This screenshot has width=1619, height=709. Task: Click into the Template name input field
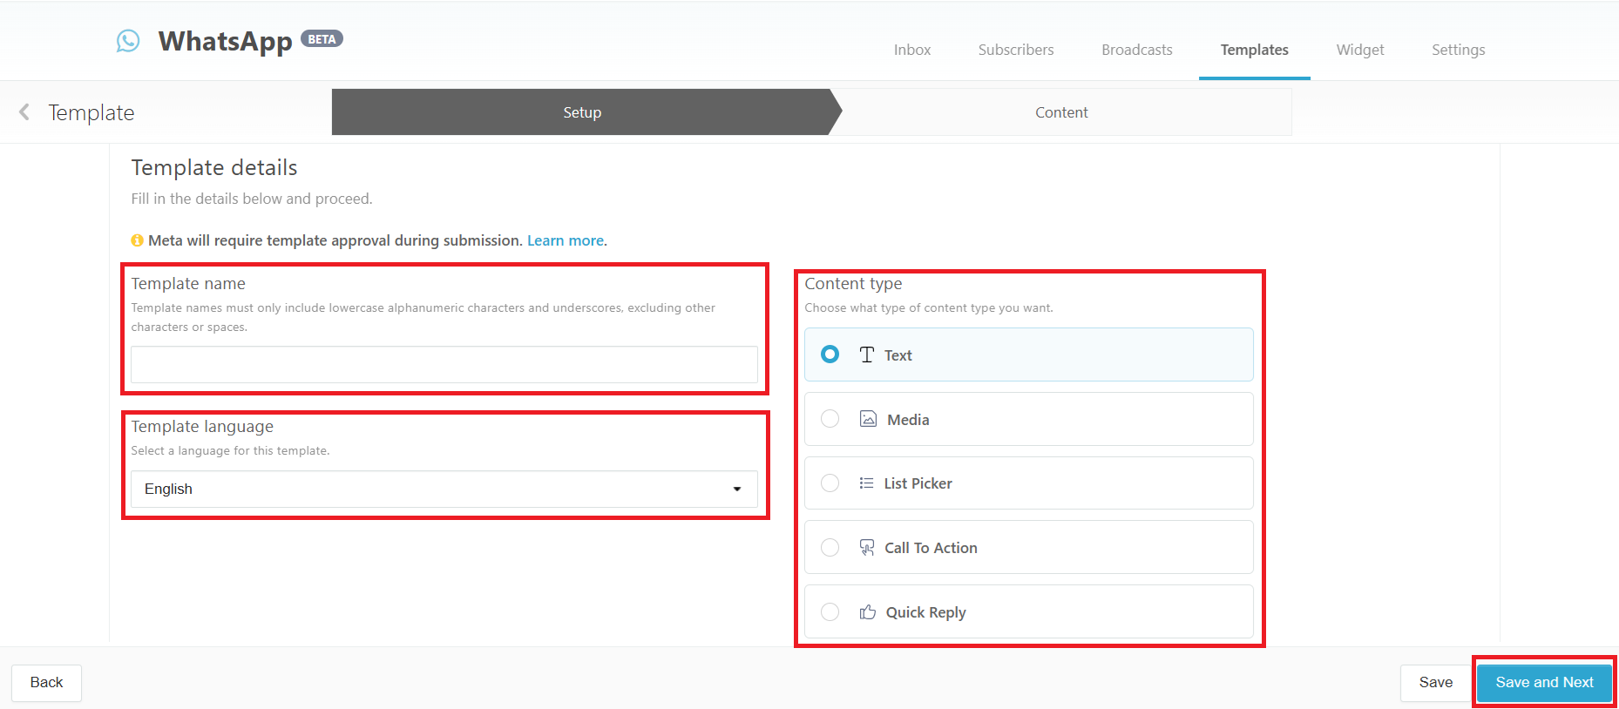pyautogui.click(x=444, y=364)
